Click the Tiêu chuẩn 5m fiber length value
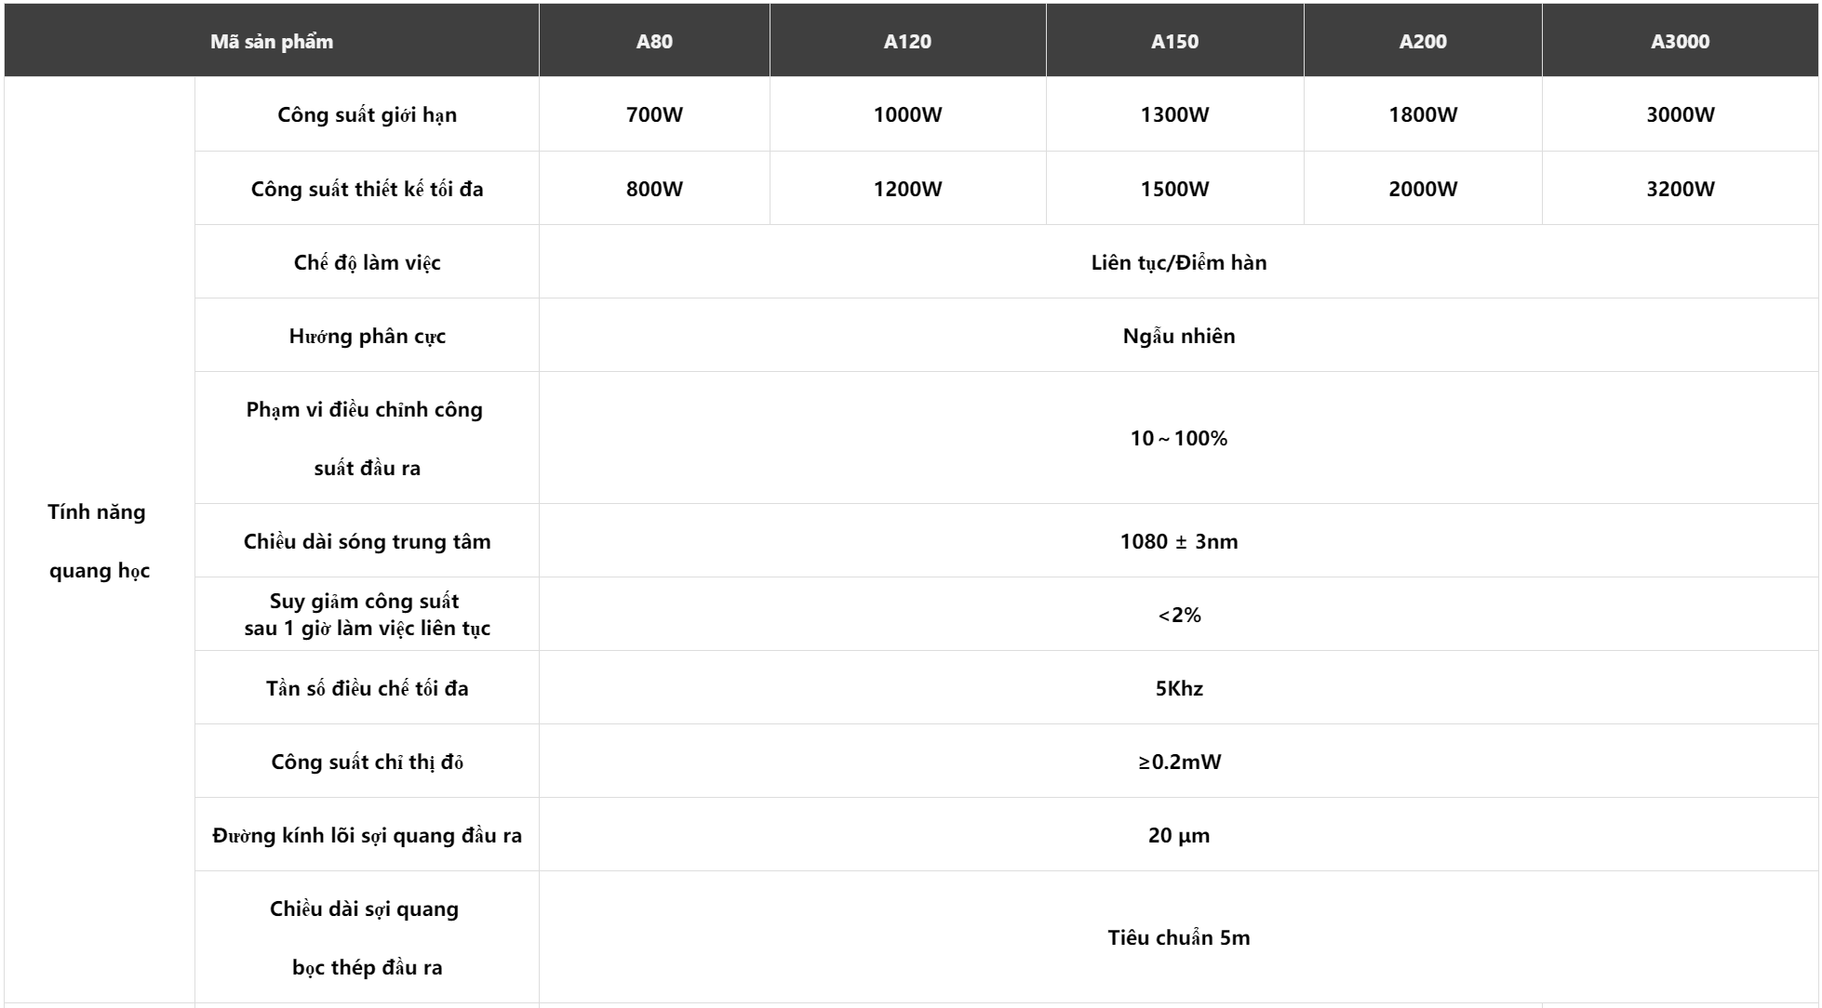Viewport: 1822px width, 1008px height. click(x=1179, y=937)
